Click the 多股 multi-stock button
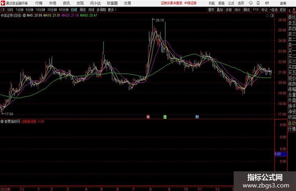Viewport: 296px width, 191px height. (229, 10)
